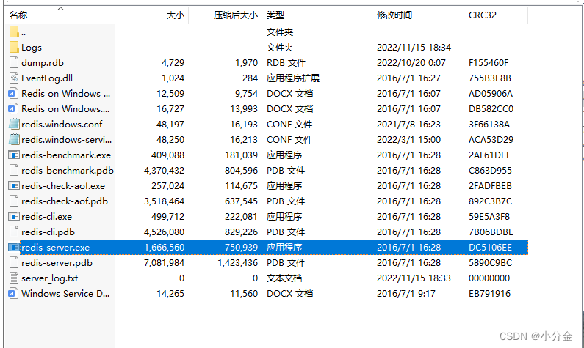Viewport: 584px width, 348px height.
Task: Click the CRC32 value DC5106EE
Action: [x=490, y=248]
